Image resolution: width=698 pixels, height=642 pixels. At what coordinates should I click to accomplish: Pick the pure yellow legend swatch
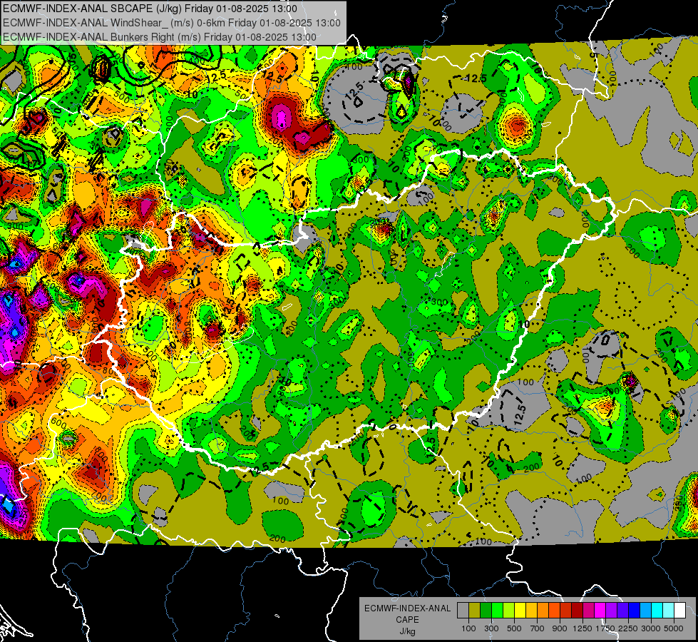pos(520,611)
